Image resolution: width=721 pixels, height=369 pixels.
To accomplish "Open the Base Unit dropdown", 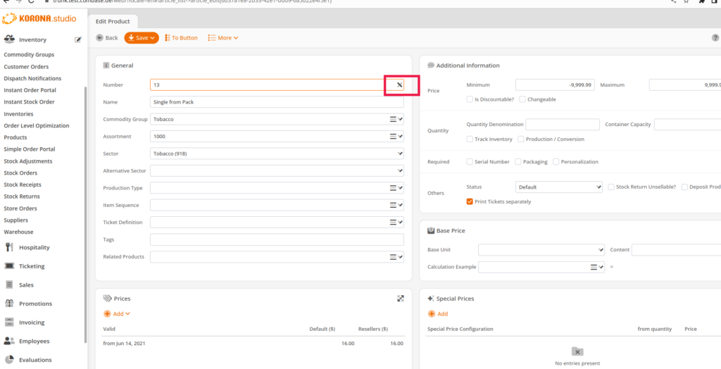I will (x=541, y=250).
